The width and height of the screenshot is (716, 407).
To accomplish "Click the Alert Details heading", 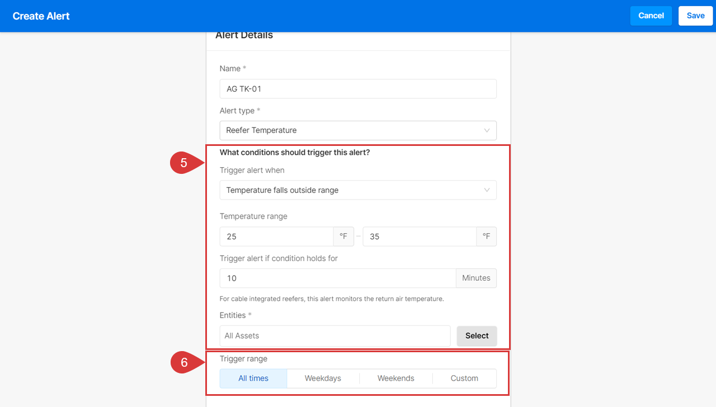I will (244, 35).
